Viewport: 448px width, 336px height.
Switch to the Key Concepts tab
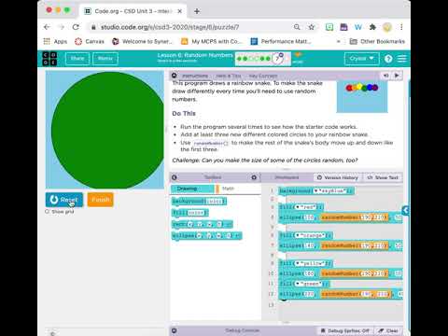tap(262, 76)
